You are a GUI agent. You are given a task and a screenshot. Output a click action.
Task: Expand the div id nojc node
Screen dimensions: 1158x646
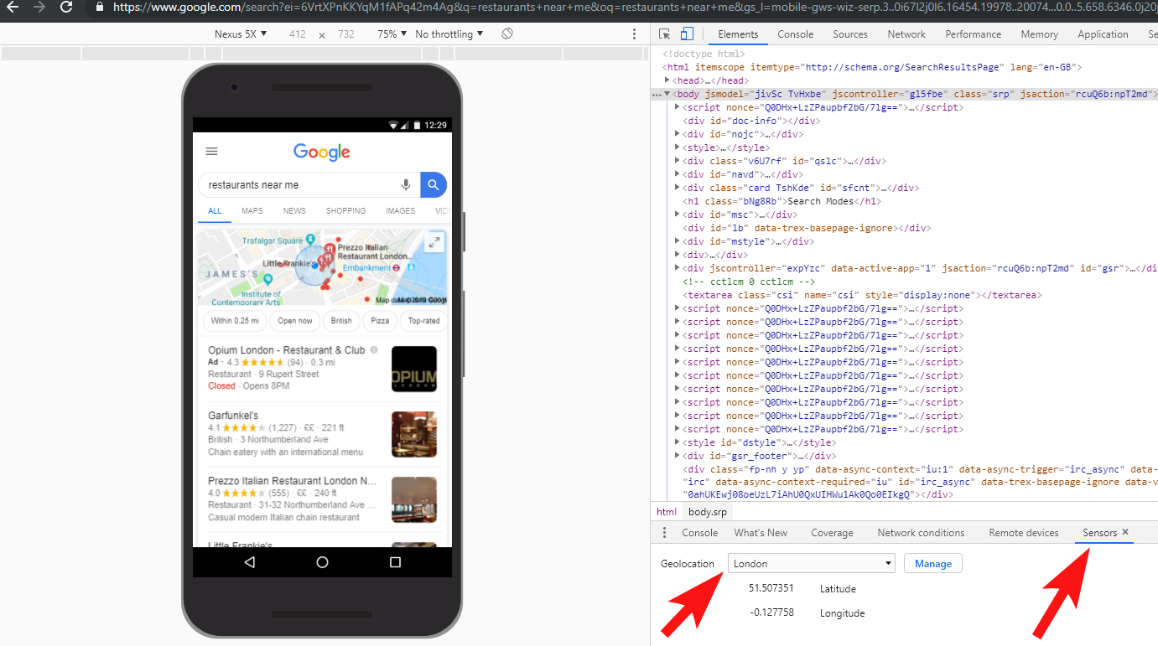pos(678,134)
